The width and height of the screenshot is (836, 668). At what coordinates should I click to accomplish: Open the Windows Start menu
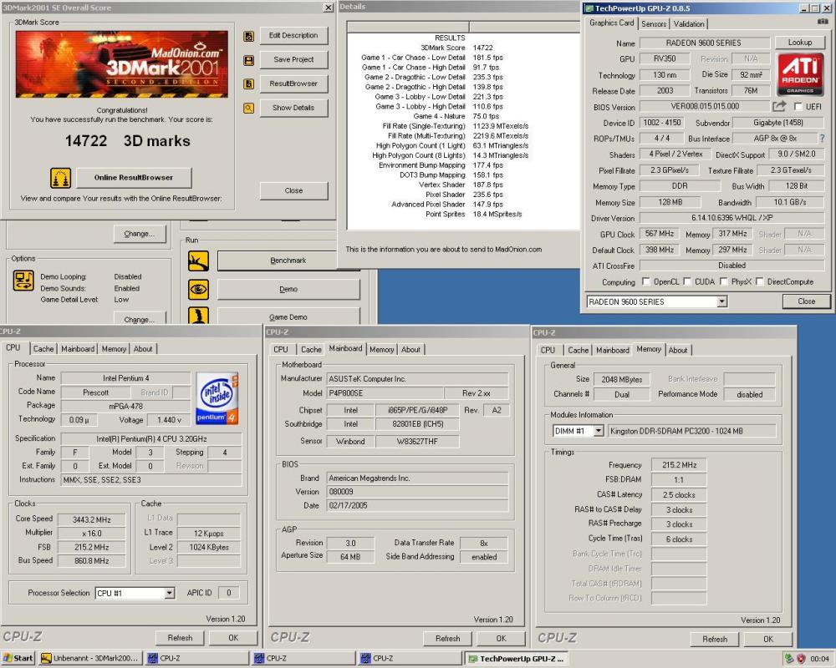(x=18, y=658)
